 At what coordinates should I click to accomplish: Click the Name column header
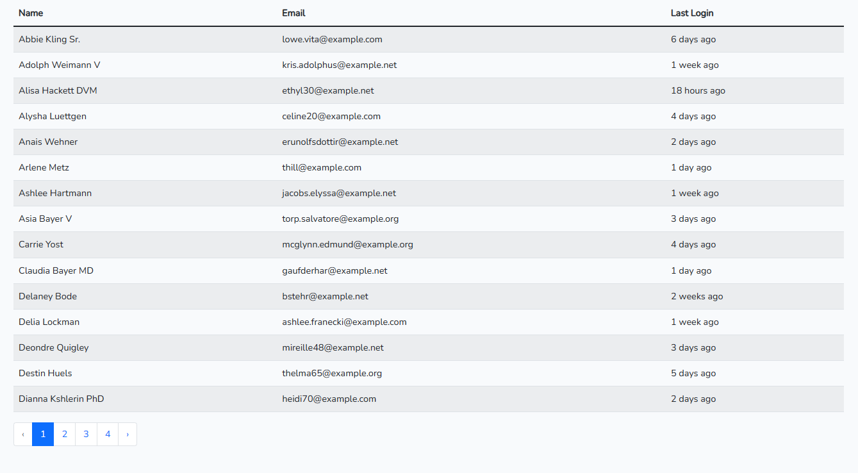(31, 13)
